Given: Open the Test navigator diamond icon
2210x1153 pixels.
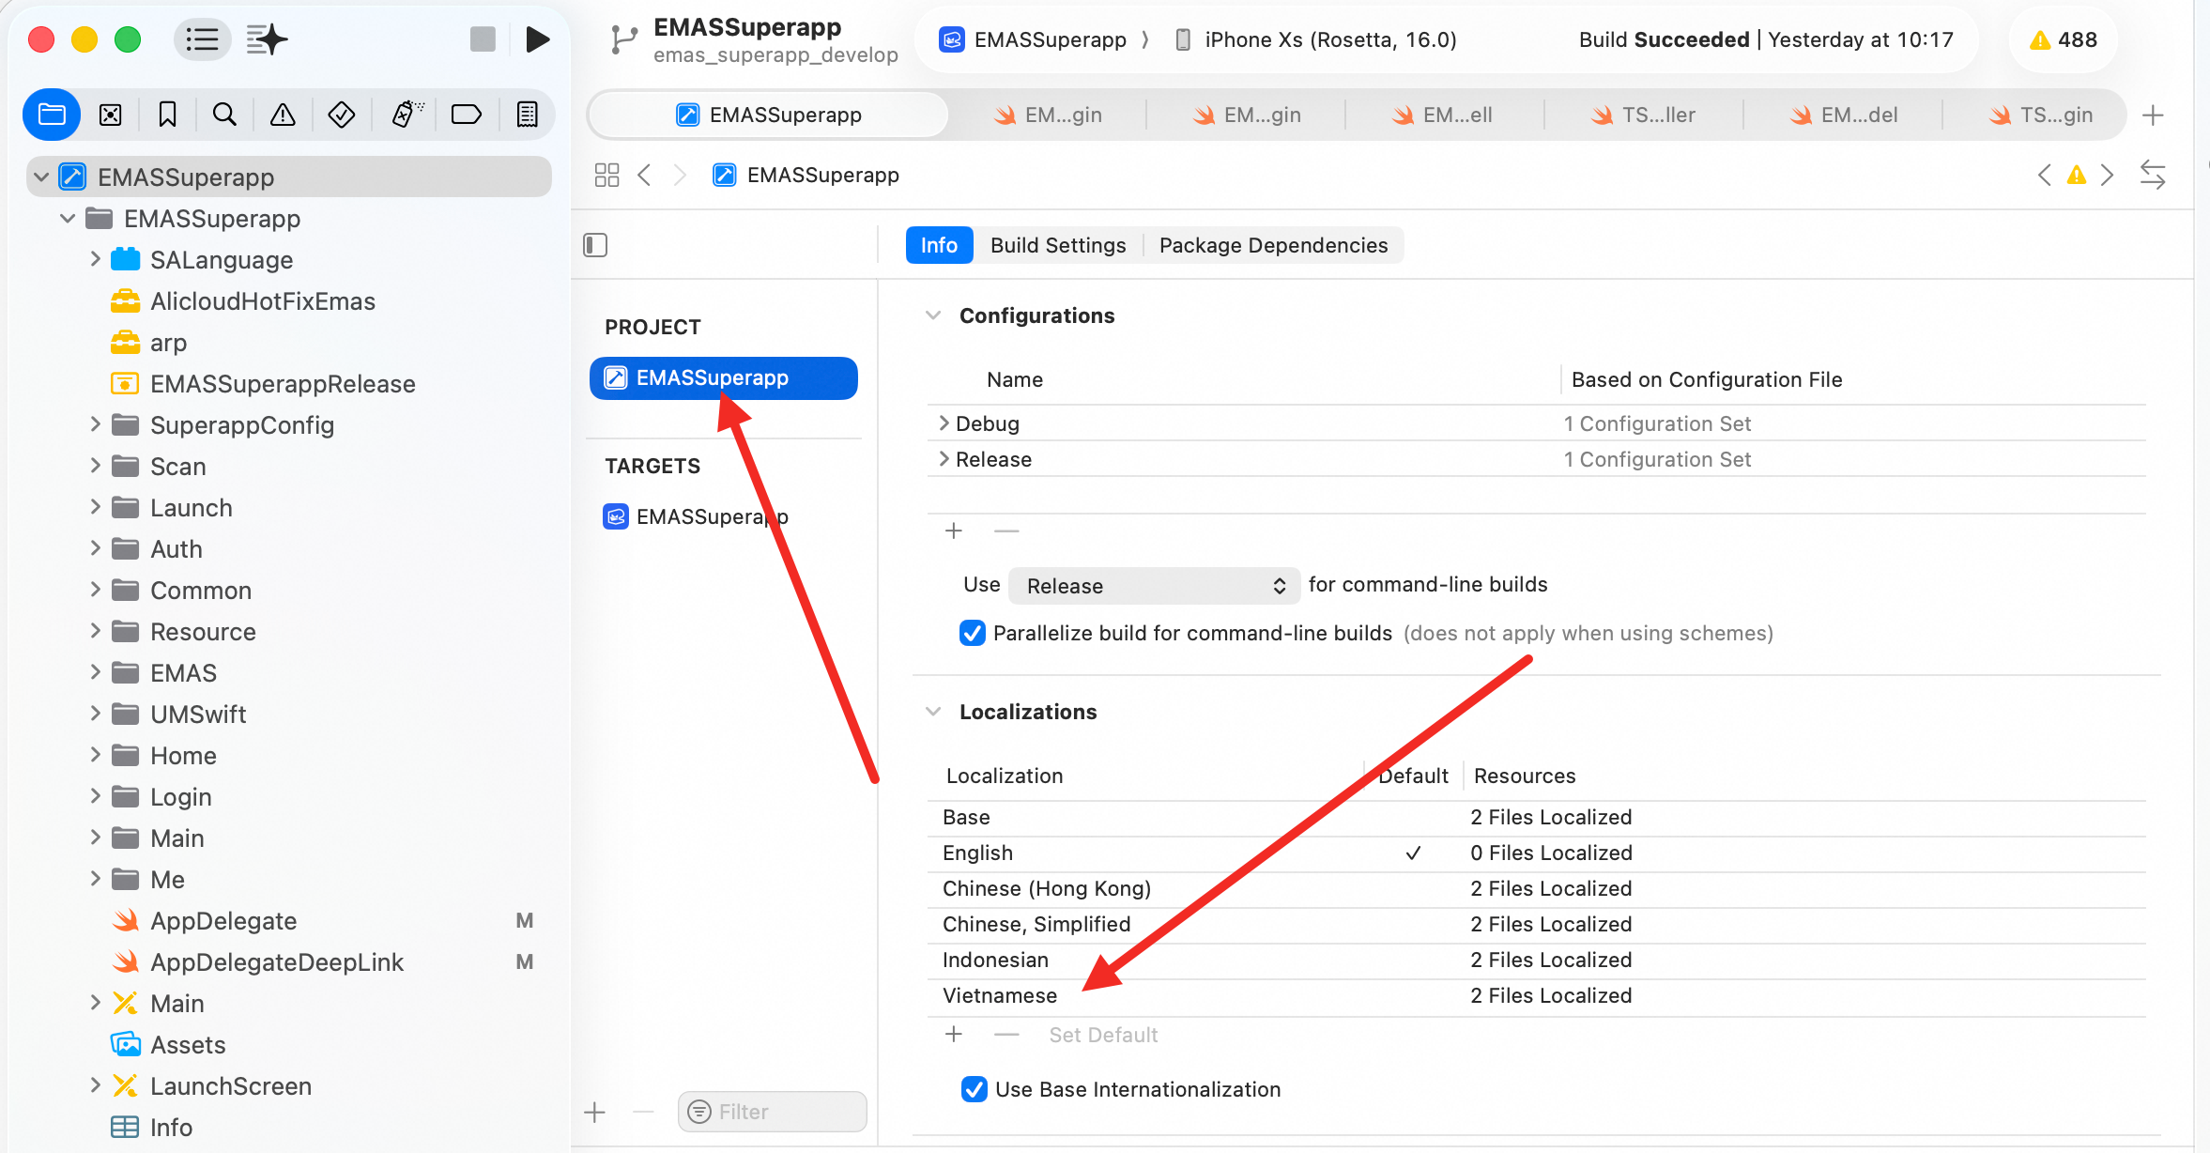Looking at the screenshot, I should pos(341,115).
